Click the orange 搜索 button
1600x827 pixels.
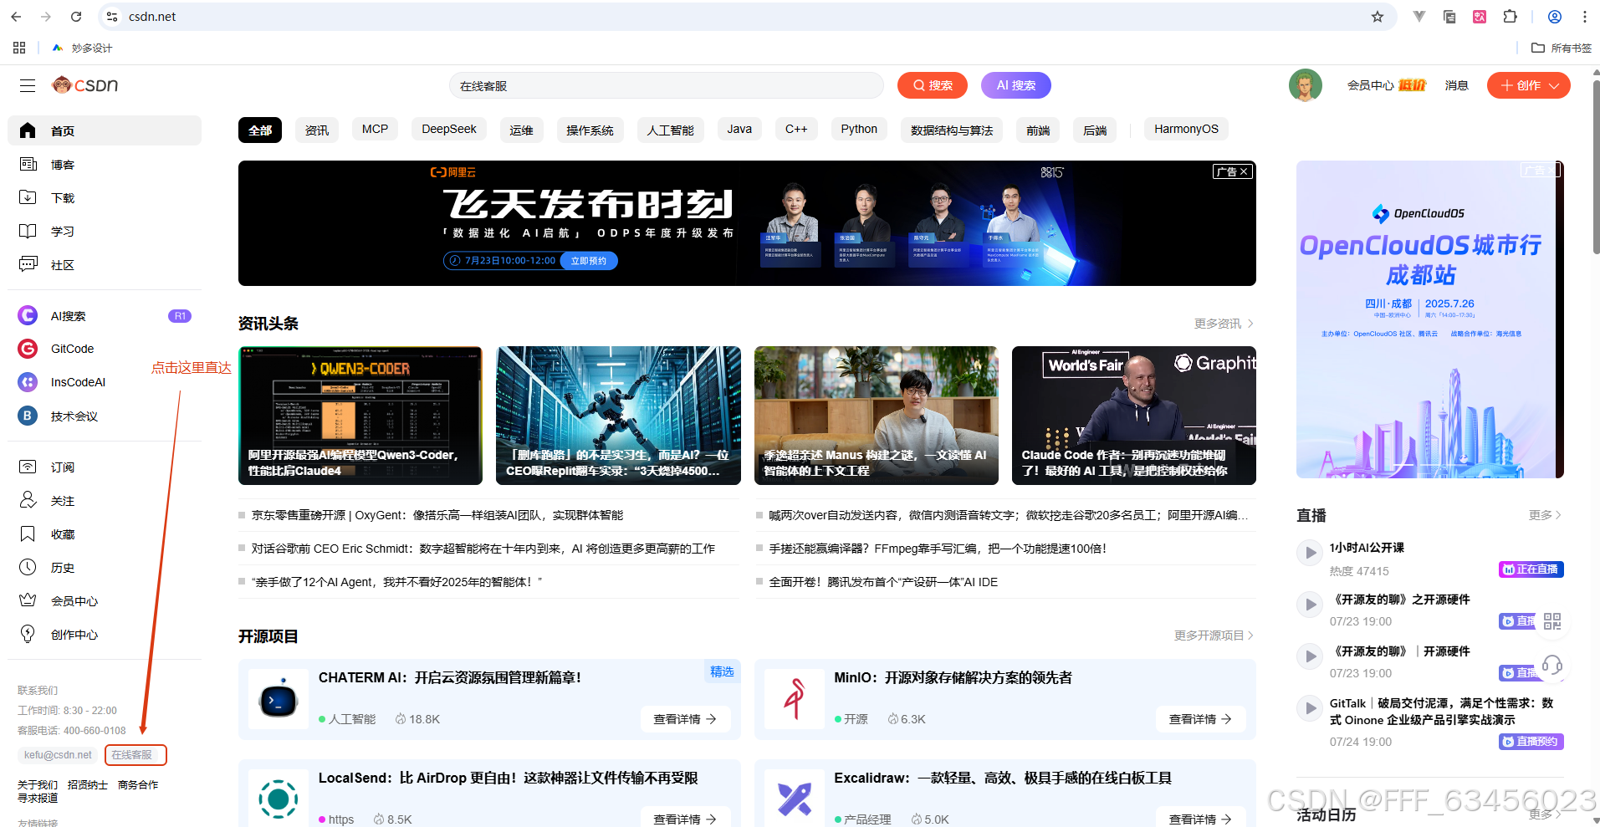pos(932,85)
